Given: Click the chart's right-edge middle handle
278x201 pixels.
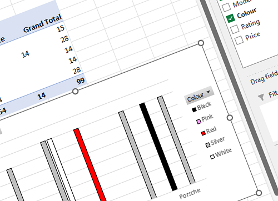Looking at the screenshot, I should (230, 118).
